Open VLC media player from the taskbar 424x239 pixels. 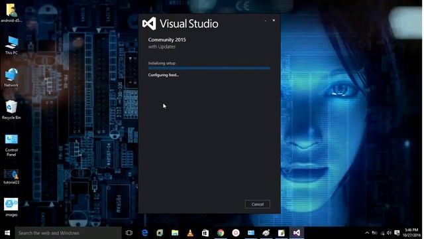(190, 233)
